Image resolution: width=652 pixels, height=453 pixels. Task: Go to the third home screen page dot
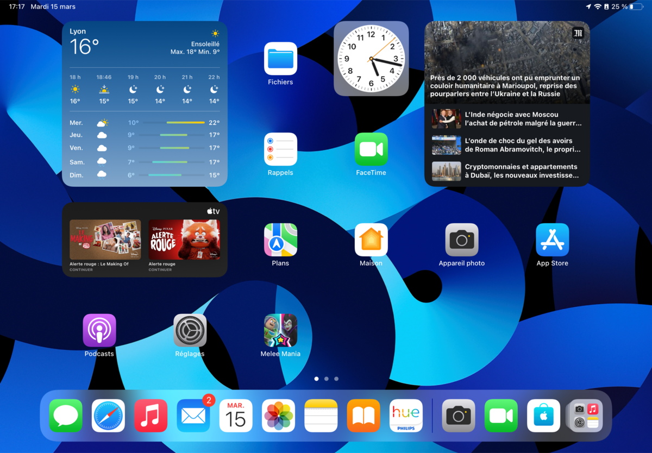point(336,379)
